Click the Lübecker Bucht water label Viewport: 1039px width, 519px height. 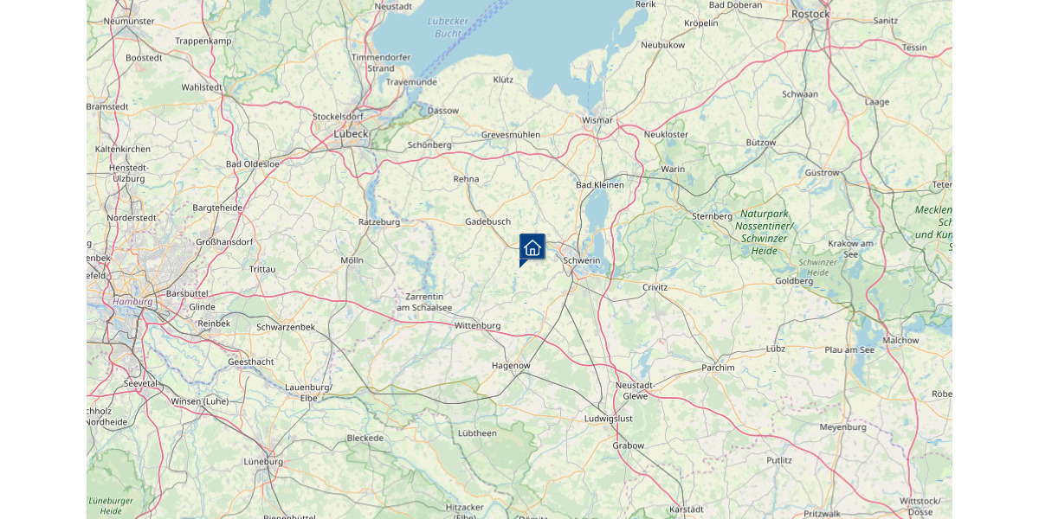pyautogui.click(x=449, y=27)
